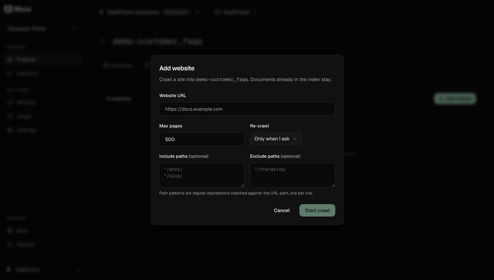Open Docs in the dimmed sidebar
Screen dimensions: 494x280
click(42, 231)
